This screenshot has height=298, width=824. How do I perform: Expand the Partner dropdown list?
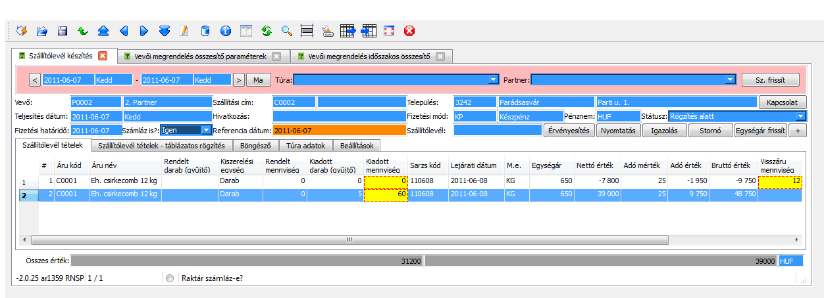tap(729, 80)
